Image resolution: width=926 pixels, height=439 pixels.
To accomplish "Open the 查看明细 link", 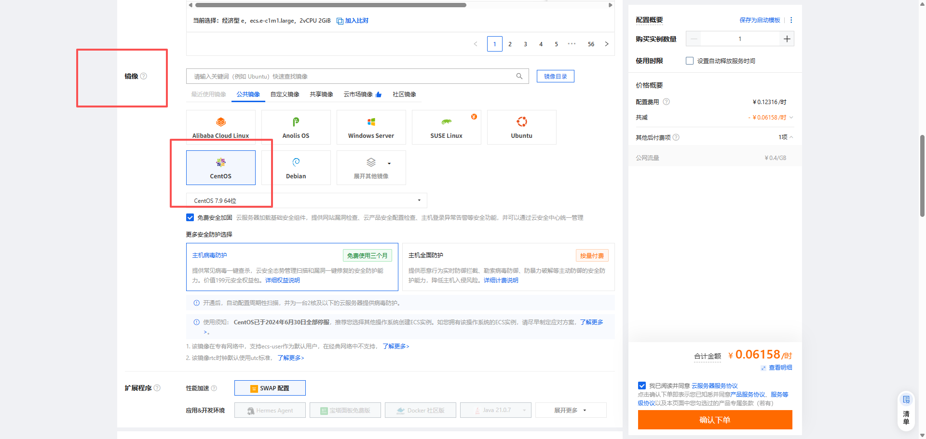I will pos(780,368).
